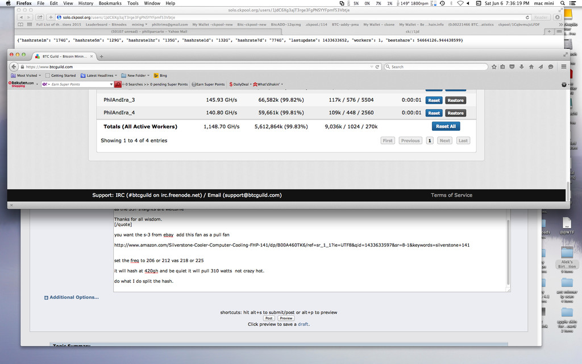Restore the PhilAndIra_4 worker
Image resolution: width=582 pixels, height=364 pixels.
coord(455,113)
